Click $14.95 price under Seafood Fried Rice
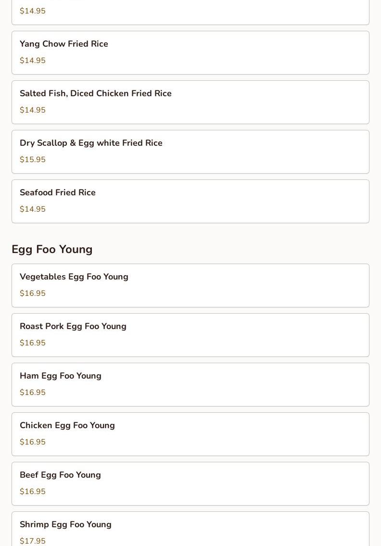 tap(33, 209)
